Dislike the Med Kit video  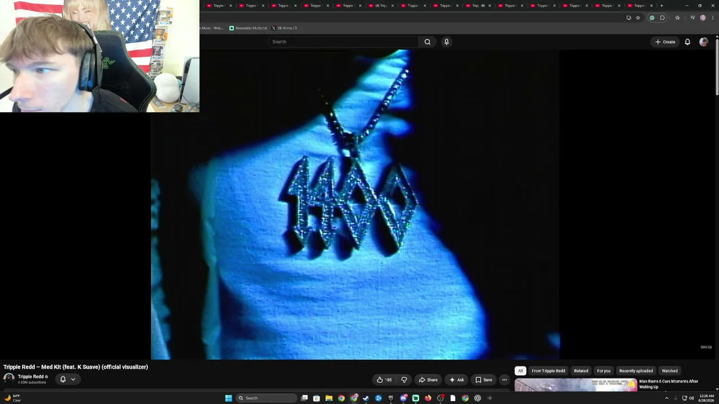tap(404, 380)
